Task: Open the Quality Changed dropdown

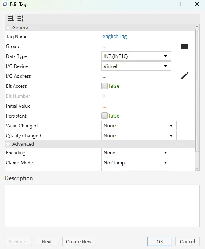Action: tap(139, 135)
